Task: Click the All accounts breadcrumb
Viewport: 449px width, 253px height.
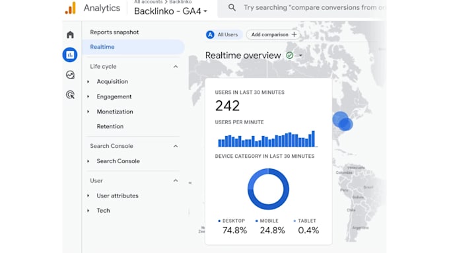Action: click(x=149, y=2)
